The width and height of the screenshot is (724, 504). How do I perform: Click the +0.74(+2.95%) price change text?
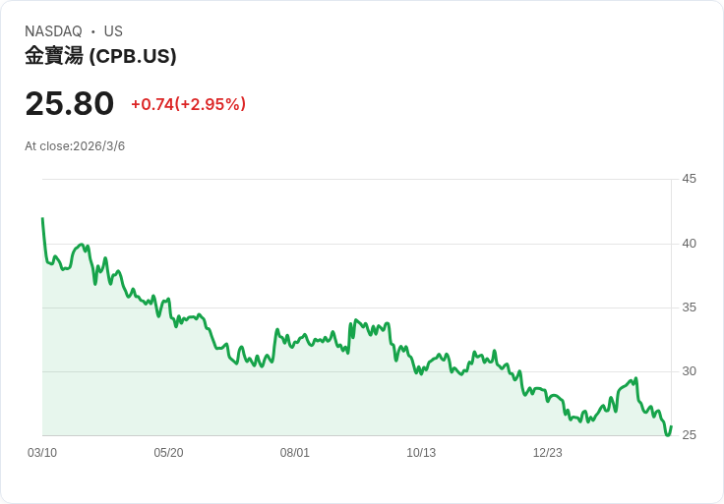click(x=188, y=104)
